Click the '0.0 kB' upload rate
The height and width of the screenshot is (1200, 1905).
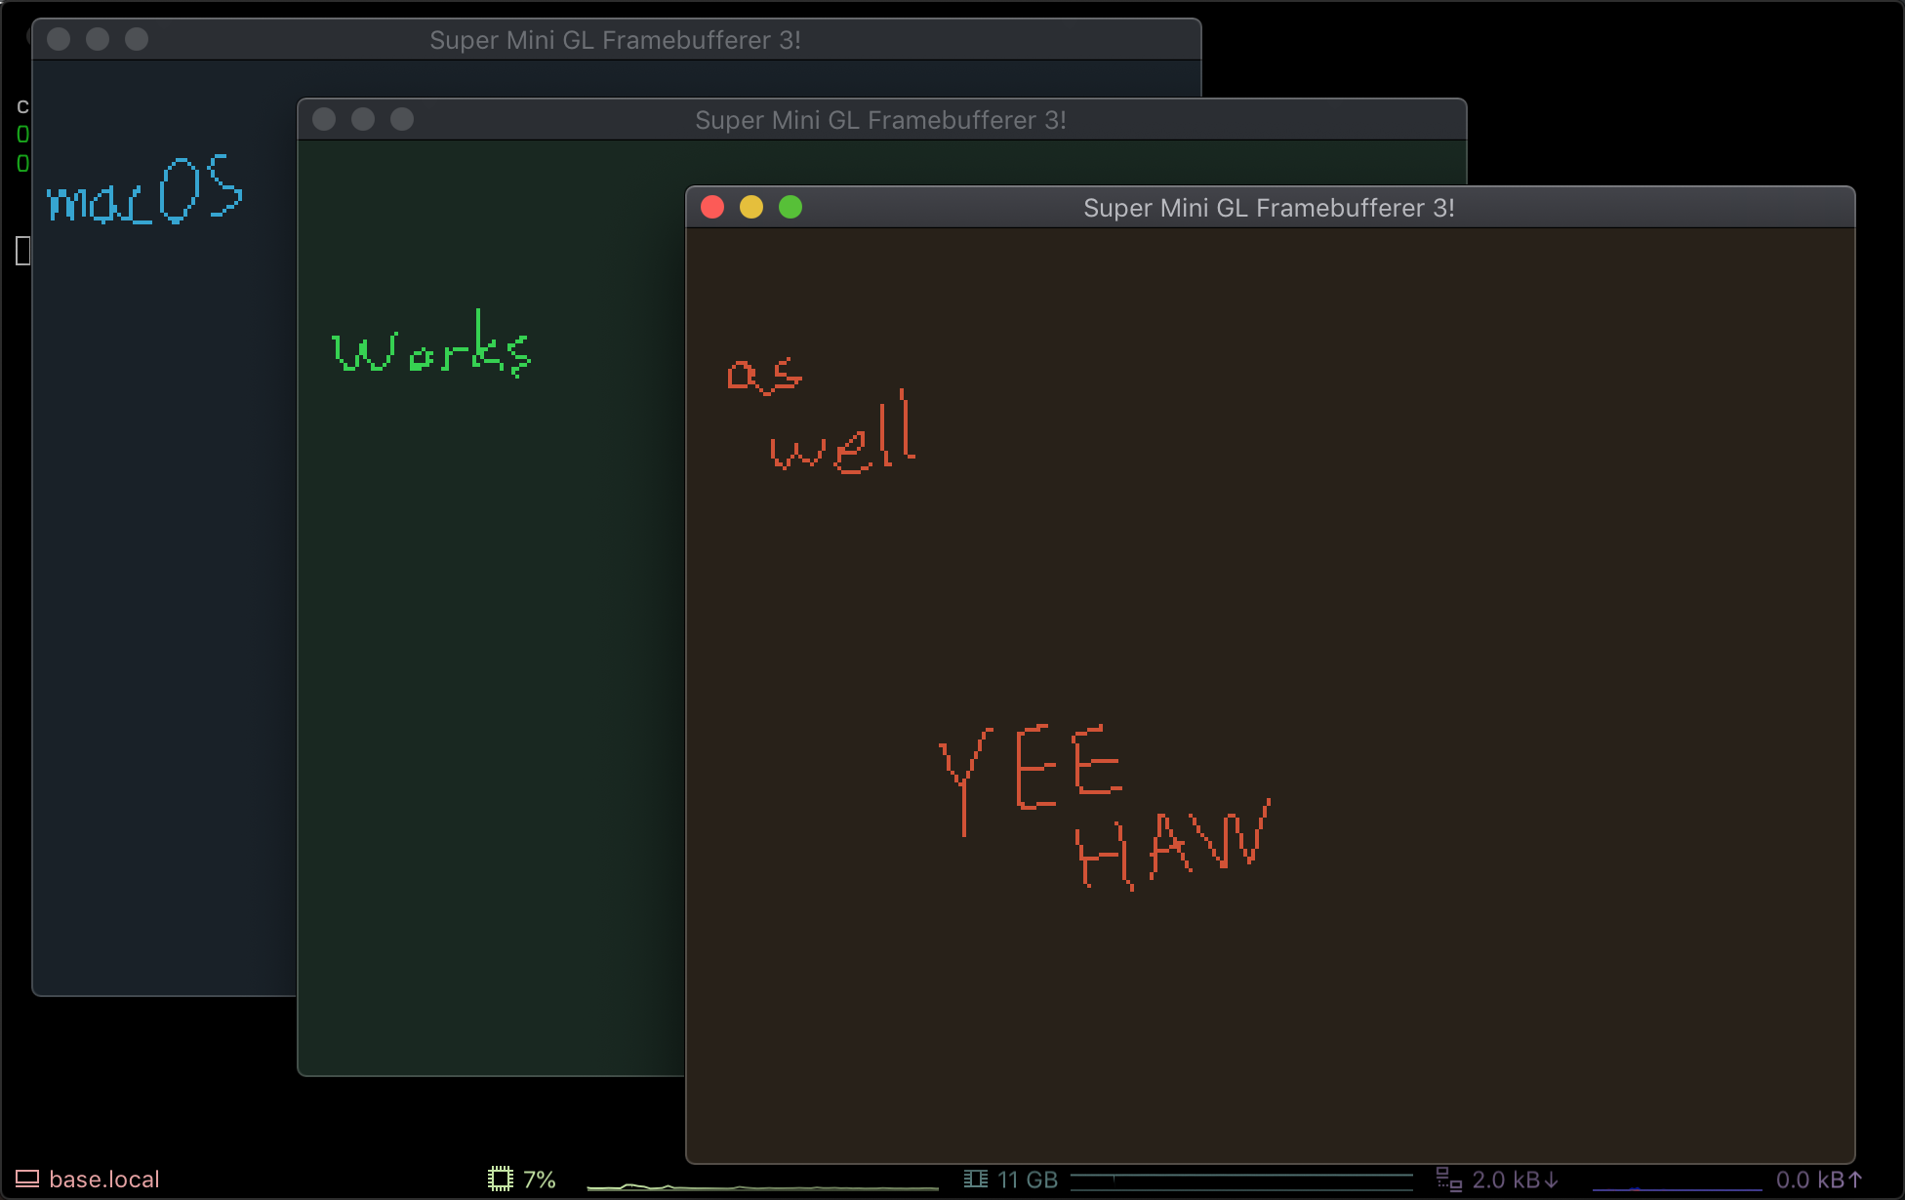[1820, 1180]
